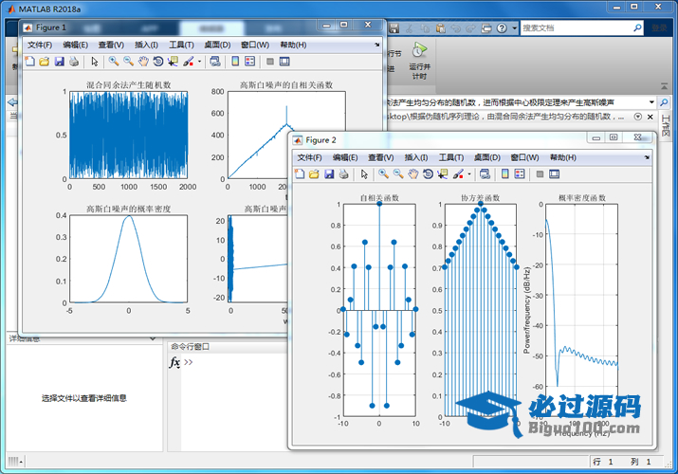This screenshot has height=474, width=678.
Task: Click the Zoom In tool in Figure 1
Action: coord(113,62)
